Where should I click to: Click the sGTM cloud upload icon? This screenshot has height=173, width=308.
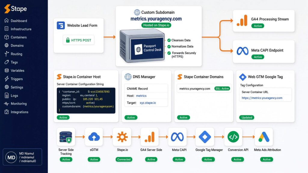[94, 137]
